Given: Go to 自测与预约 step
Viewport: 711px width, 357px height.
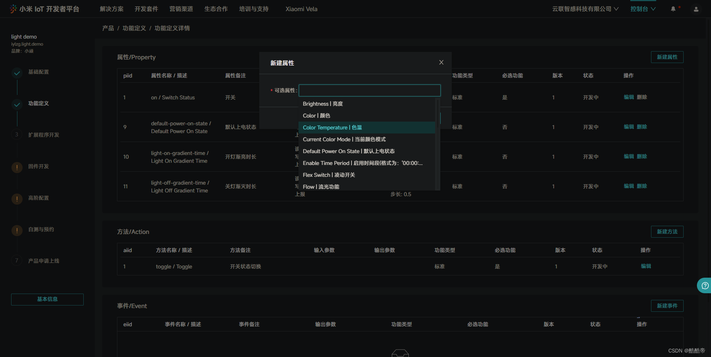Looking at the screenshot, I should click(41, 229).
